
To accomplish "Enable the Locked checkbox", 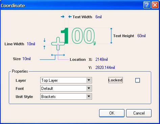I will [137, 80].
